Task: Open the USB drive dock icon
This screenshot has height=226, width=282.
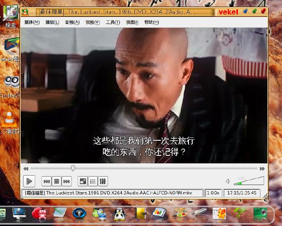Action: coord(199,212)
